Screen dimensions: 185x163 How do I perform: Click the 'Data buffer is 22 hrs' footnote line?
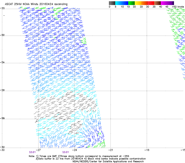coord(90,159)
